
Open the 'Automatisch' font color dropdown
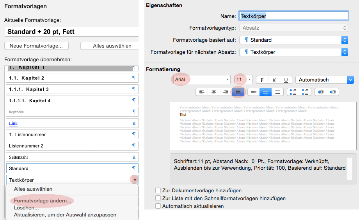pos(350,80)
